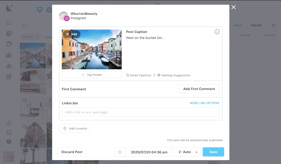The image size is (281, 164).
Task: Open the emoji picker for caption
Action: pos(217,32)
